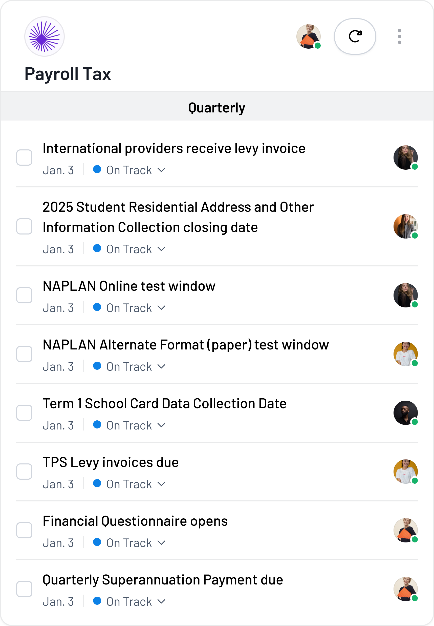Click assignee avatar for International providers task
434x626 pixels.
pyautogui.click(x=405, y=157)
